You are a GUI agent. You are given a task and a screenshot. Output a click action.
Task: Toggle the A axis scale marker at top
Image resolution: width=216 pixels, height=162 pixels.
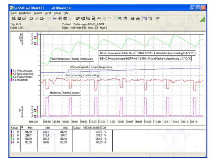[34, 44]
